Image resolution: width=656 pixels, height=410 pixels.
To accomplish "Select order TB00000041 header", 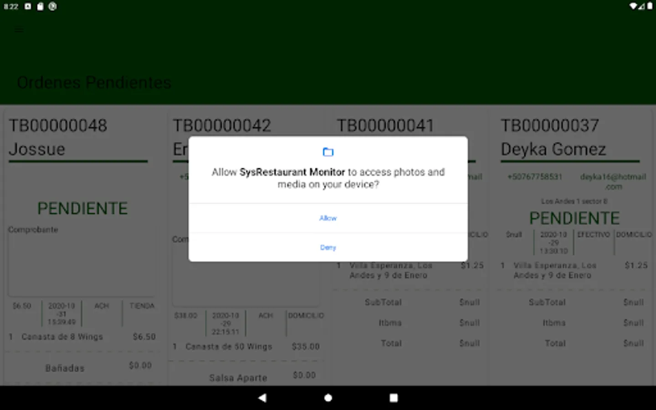I will click(385, 126).
